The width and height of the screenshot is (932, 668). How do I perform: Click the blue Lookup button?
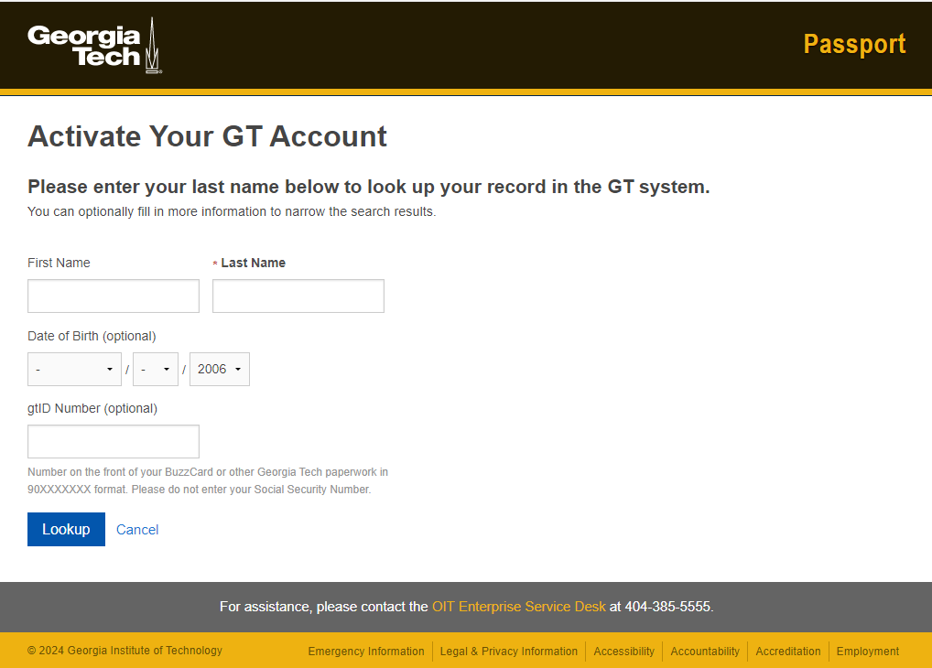pyautogui.click(x=66, y=530)
